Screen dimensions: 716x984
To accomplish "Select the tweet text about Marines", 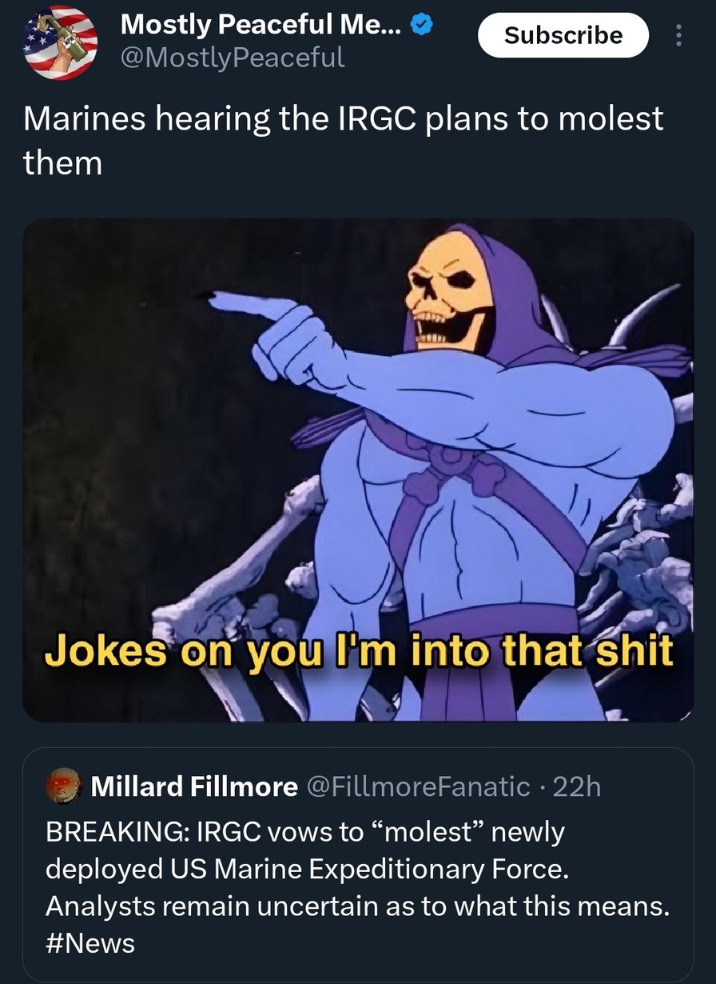I will click(343, 140).
